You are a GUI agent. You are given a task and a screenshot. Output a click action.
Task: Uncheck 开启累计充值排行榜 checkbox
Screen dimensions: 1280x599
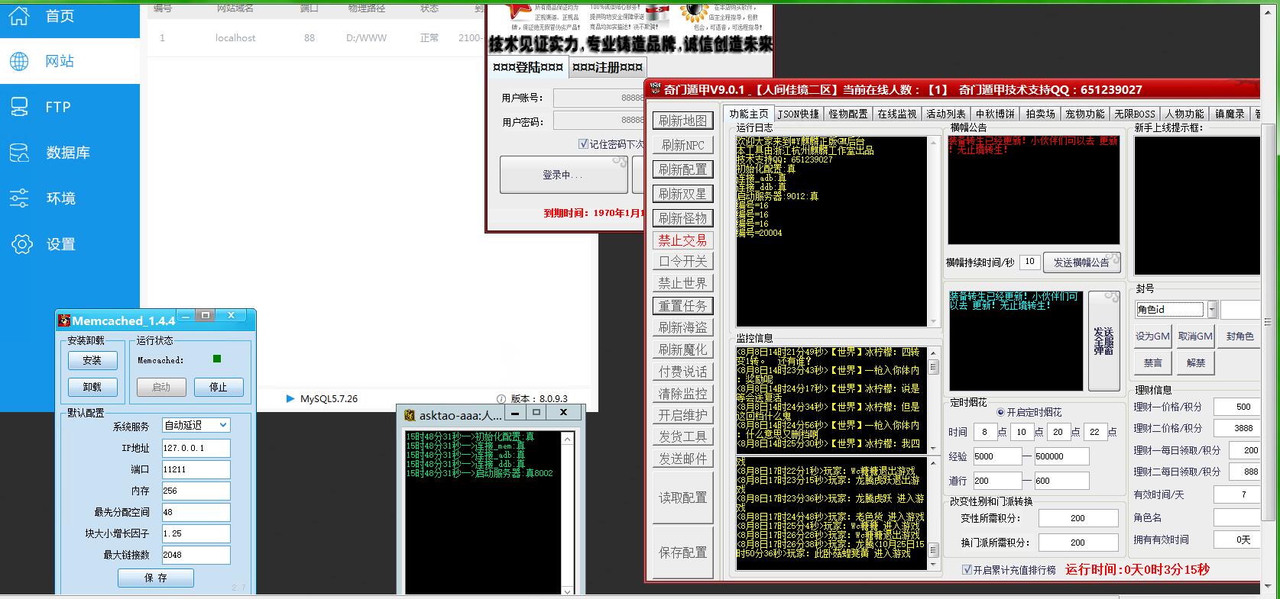point(967,569)
